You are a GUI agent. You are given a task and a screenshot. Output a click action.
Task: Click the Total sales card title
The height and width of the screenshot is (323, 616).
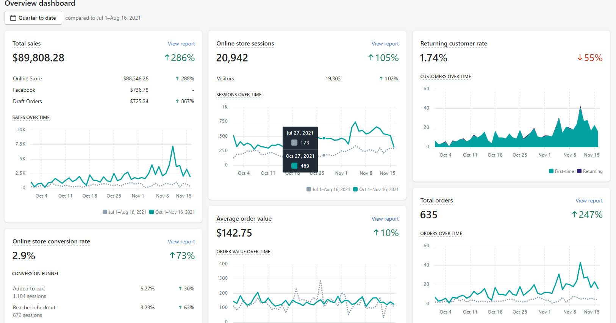pos(27,44)
